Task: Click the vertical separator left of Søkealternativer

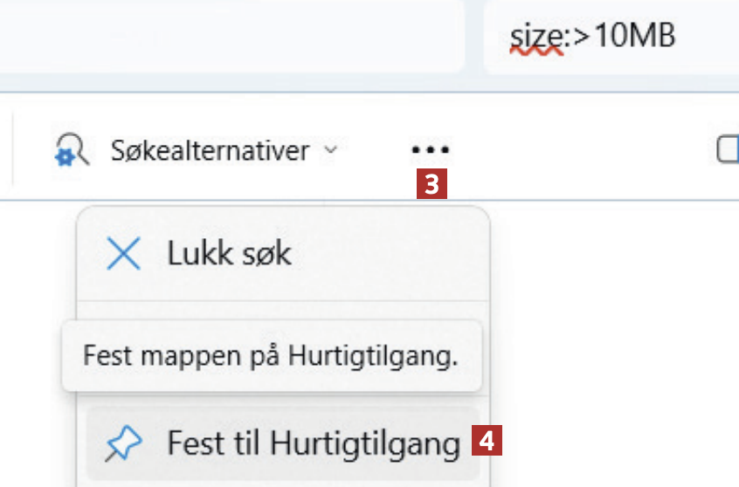Action: (13, 150)
